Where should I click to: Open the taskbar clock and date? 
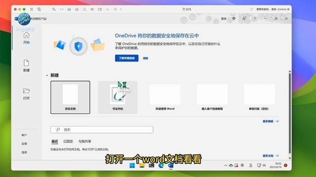click(276, 165)
